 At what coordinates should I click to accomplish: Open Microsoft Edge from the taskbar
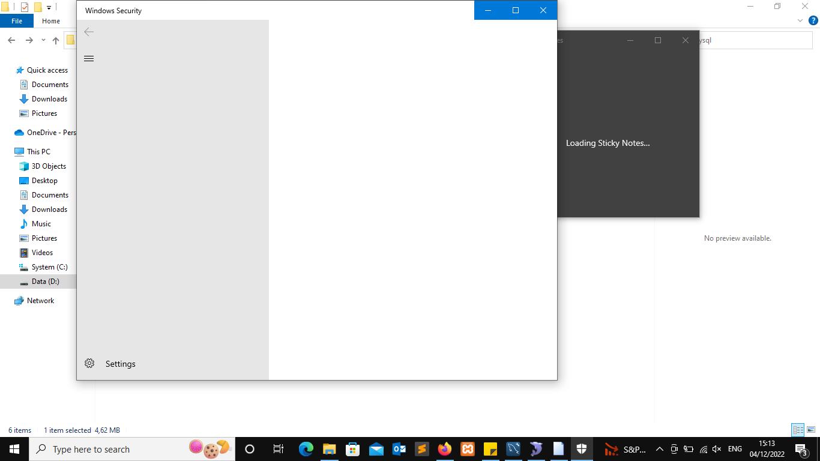coord(306,449)
